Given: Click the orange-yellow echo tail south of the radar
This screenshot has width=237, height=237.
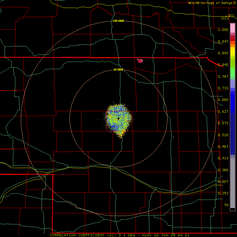Looking at the screenshot, I should 120,134.
